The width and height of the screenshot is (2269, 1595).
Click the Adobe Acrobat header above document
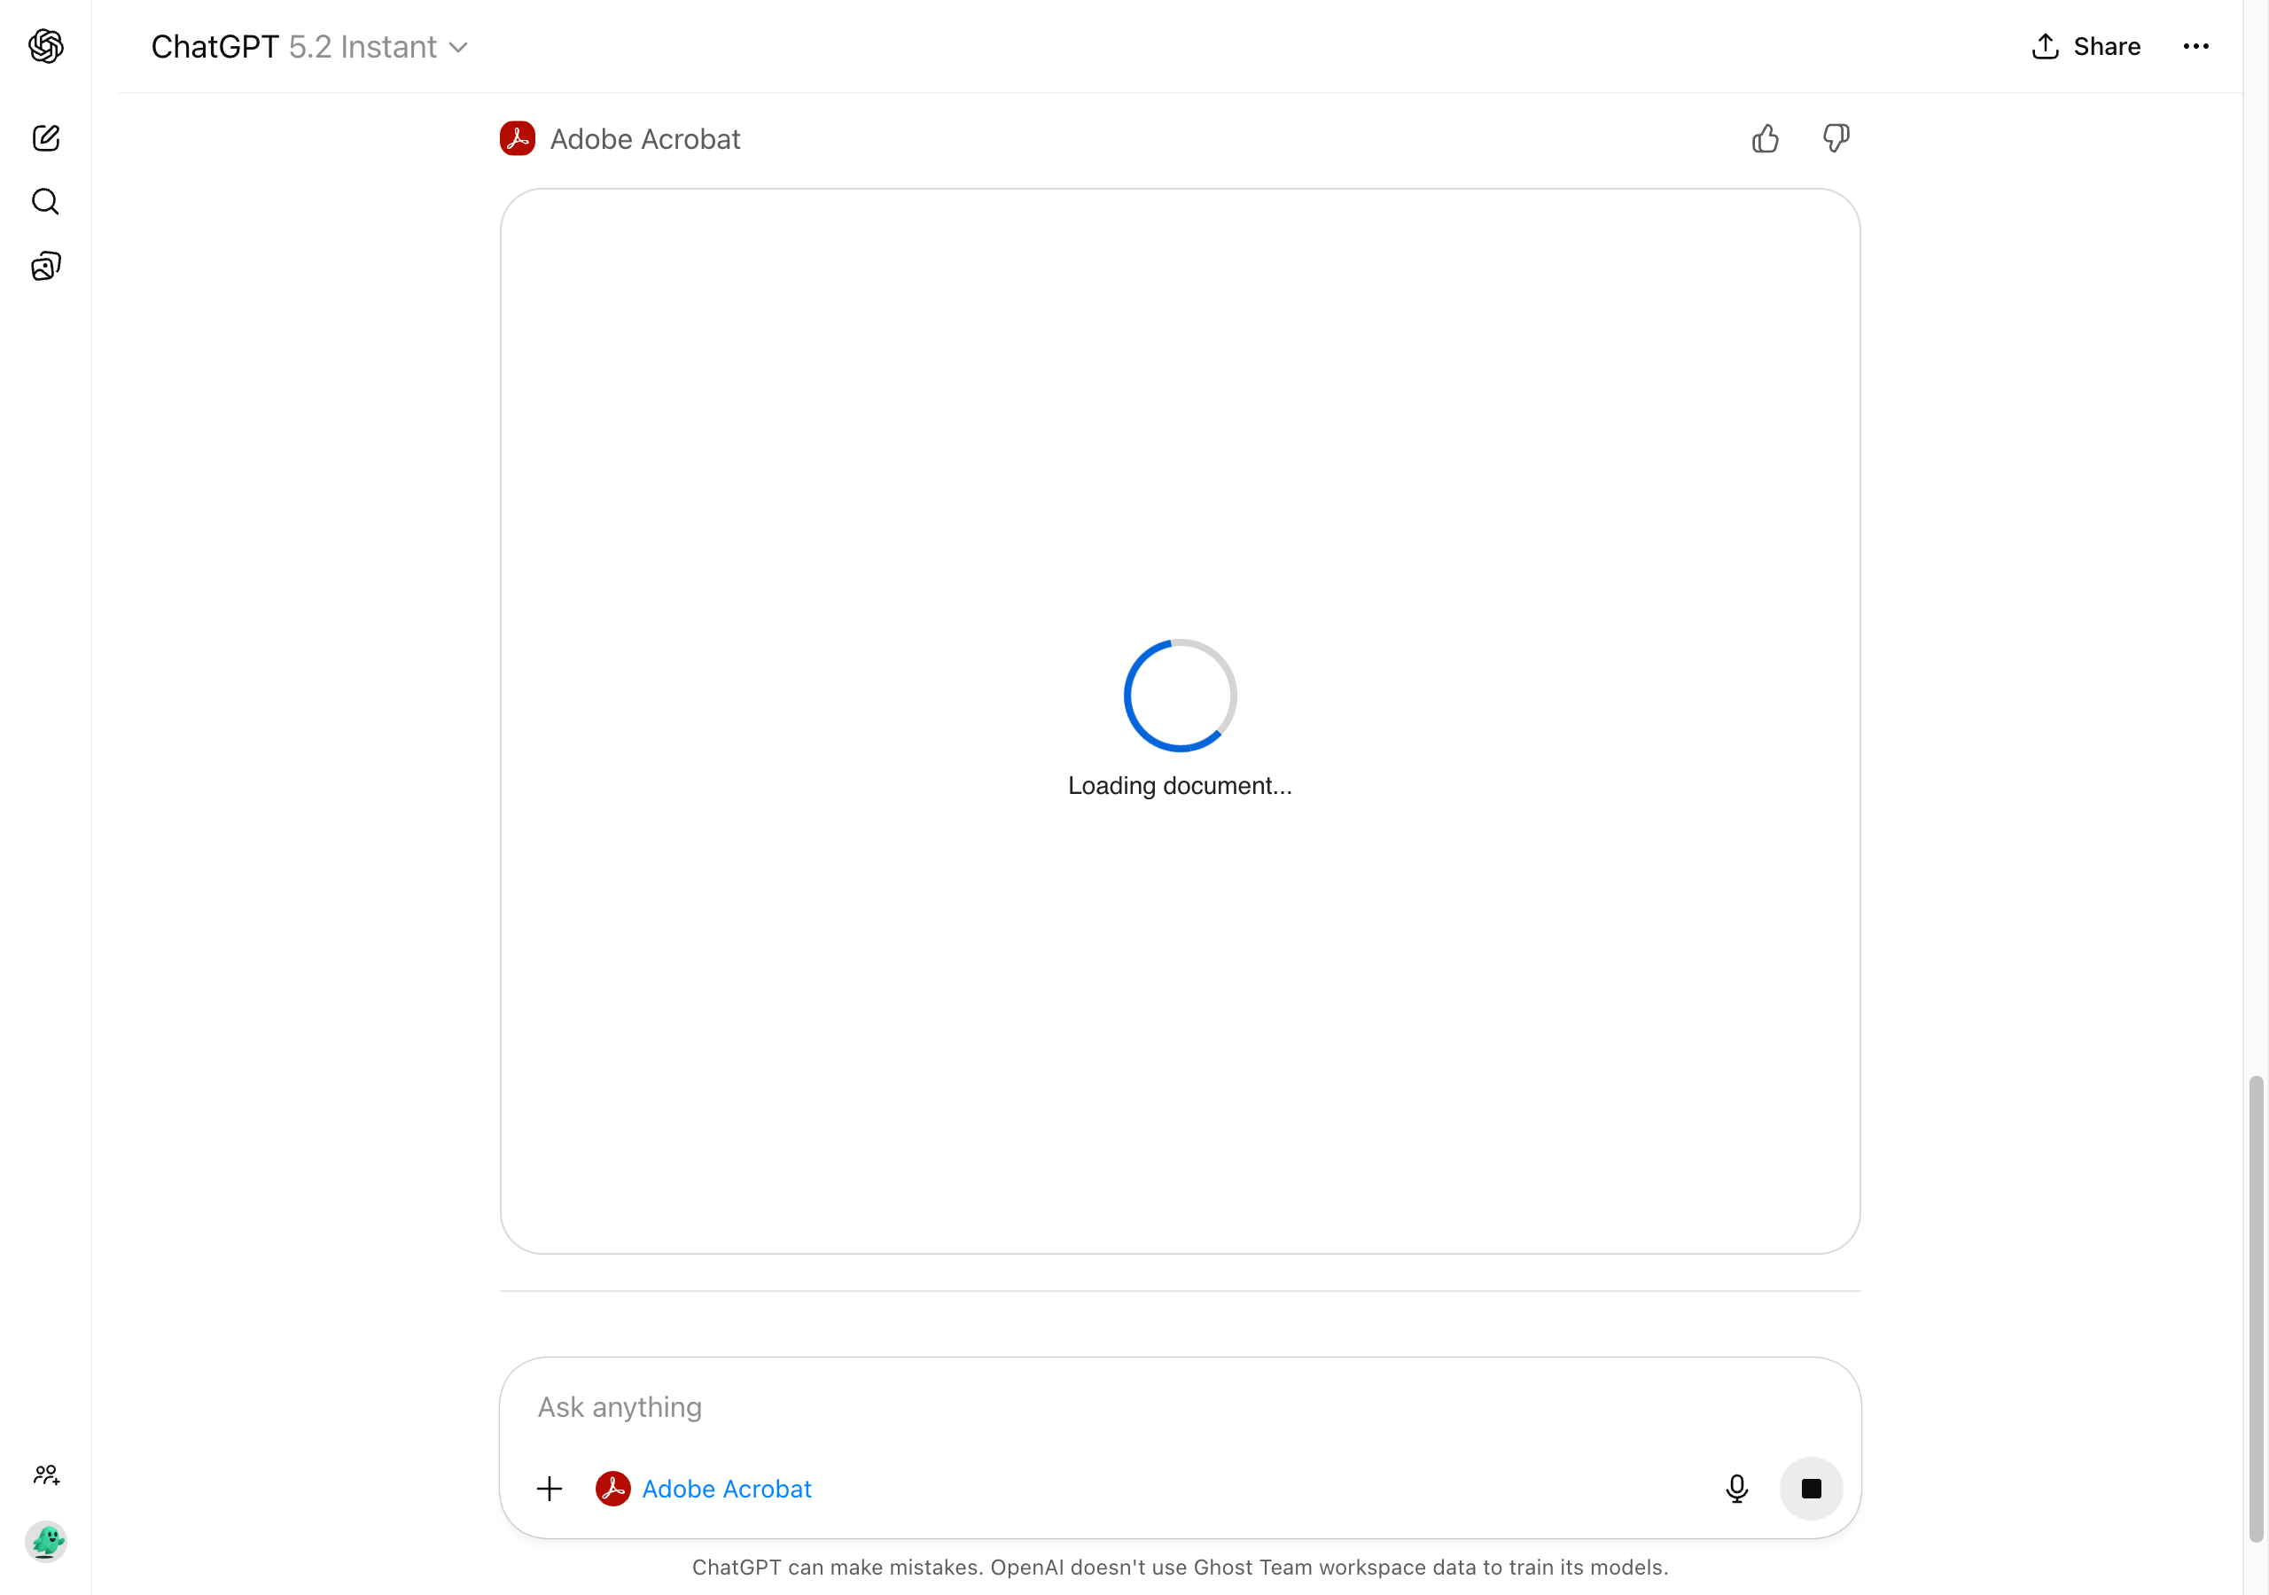620,138
